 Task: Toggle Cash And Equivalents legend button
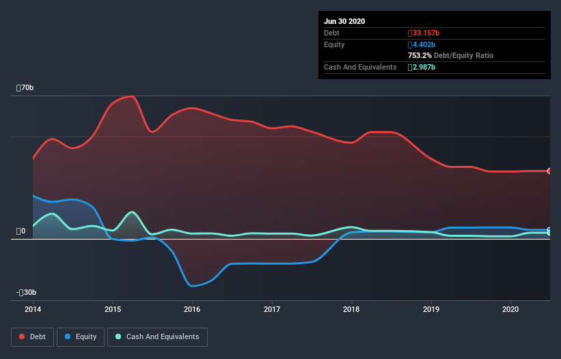coord(157,337)
